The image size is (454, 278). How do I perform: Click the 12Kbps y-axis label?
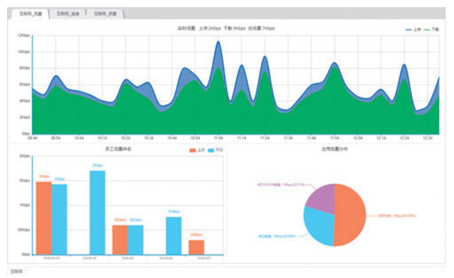tap(24, 35)
